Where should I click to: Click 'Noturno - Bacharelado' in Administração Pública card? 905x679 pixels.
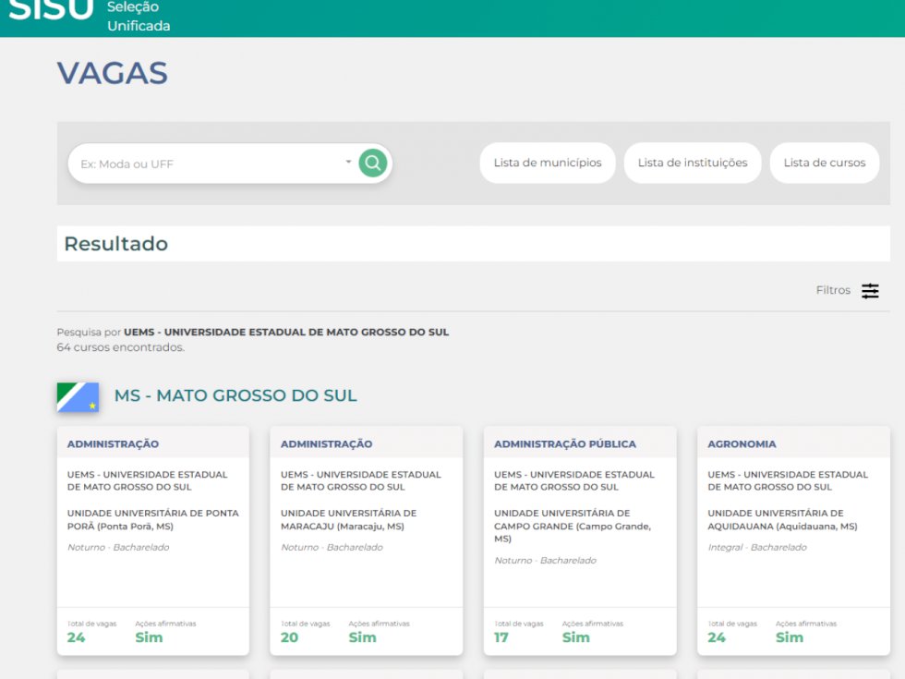coord(545,560)
